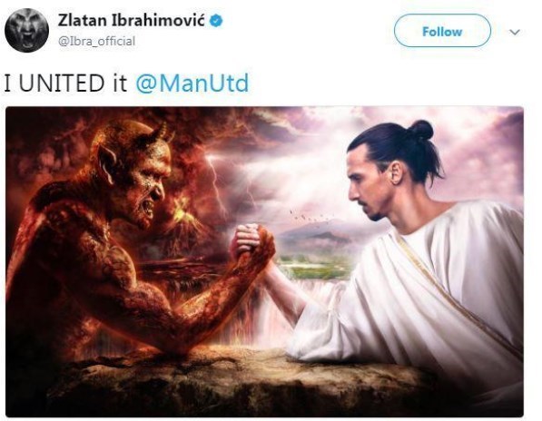
Task: Open Zlatan Ibrahimović display name profile
Action: [132, 20]
